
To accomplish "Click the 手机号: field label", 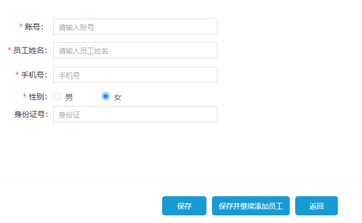I will click(x=34, y=75).
